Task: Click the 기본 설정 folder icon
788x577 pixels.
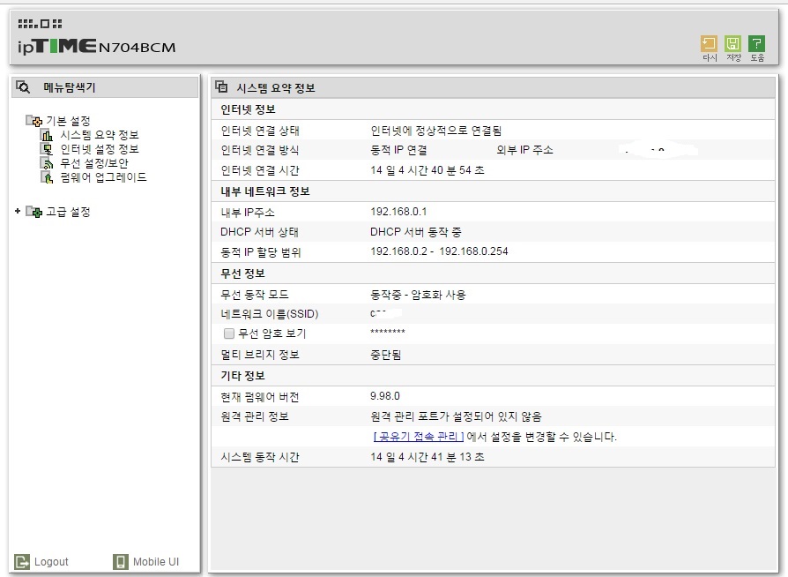Action: pyautogui.click(x=34, y=121)
